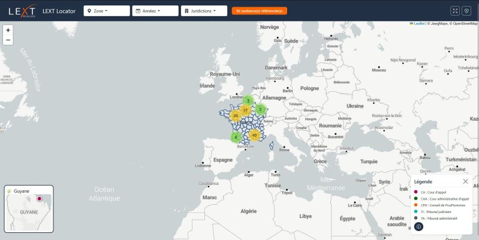Click the CPH orange legend swatch
Image resolution: width=479 pixels, height=240 pixels.
pyautogui.click(x=416, y=205)
